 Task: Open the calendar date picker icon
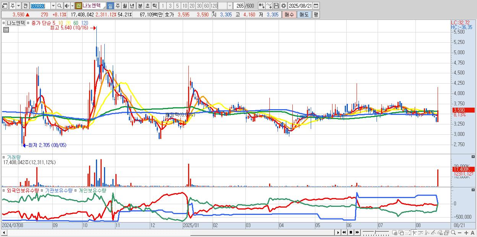coord(316,6)
